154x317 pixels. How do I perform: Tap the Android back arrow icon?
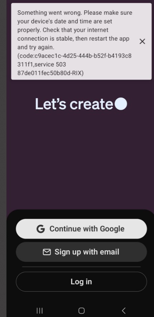(x=124, y=310)
